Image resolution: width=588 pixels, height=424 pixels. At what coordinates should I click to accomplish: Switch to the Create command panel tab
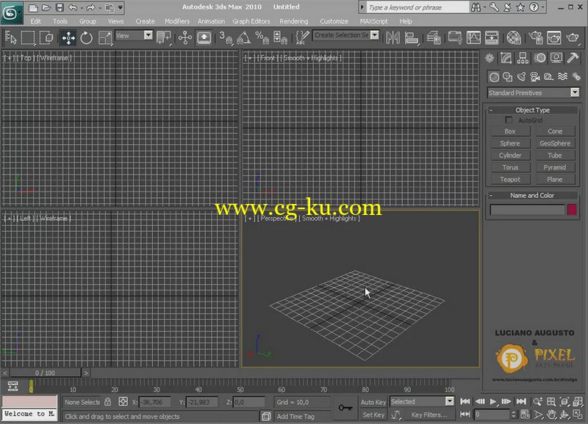click(x=489, y=58)
